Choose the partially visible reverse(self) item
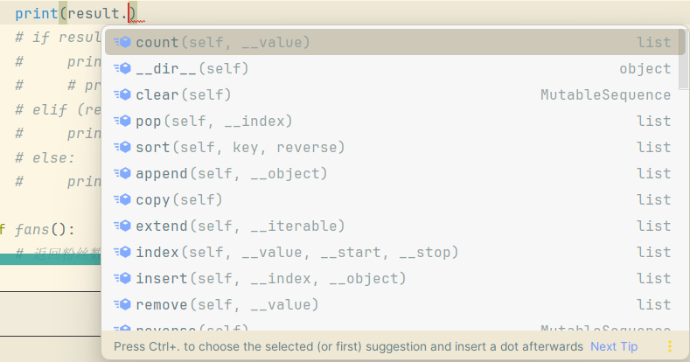The height and width of the screenshot is (362, 690). tap(394, 327)
